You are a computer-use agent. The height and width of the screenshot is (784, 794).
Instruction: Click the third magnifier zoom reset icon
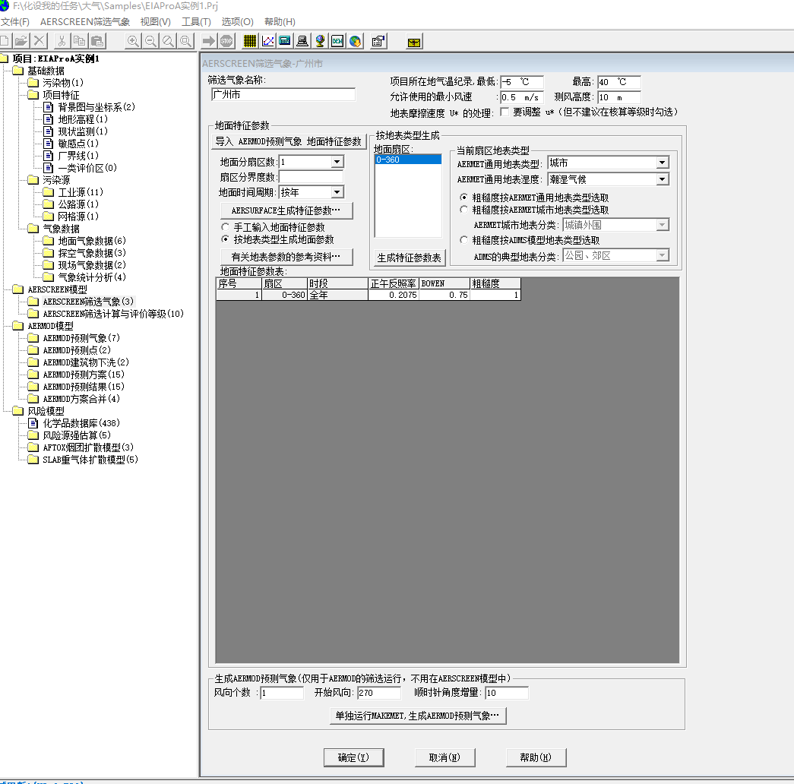pos(168,41)
